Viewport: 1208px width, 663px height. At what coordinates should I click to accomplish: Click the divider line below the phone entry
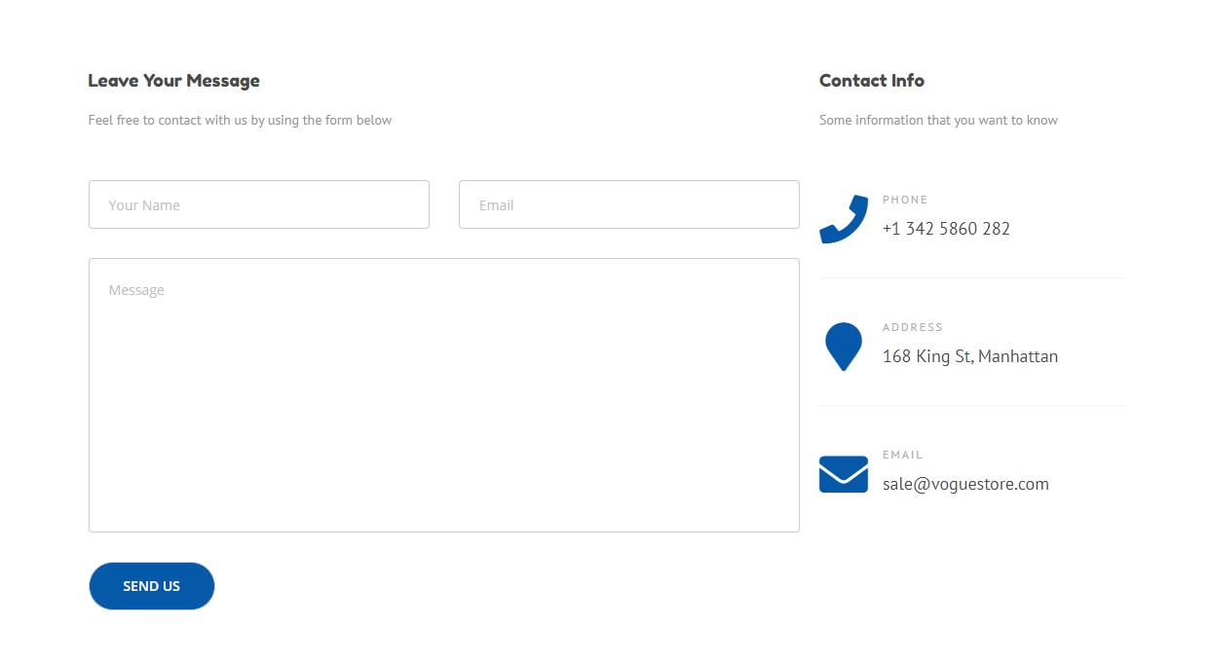coord(972,277)
